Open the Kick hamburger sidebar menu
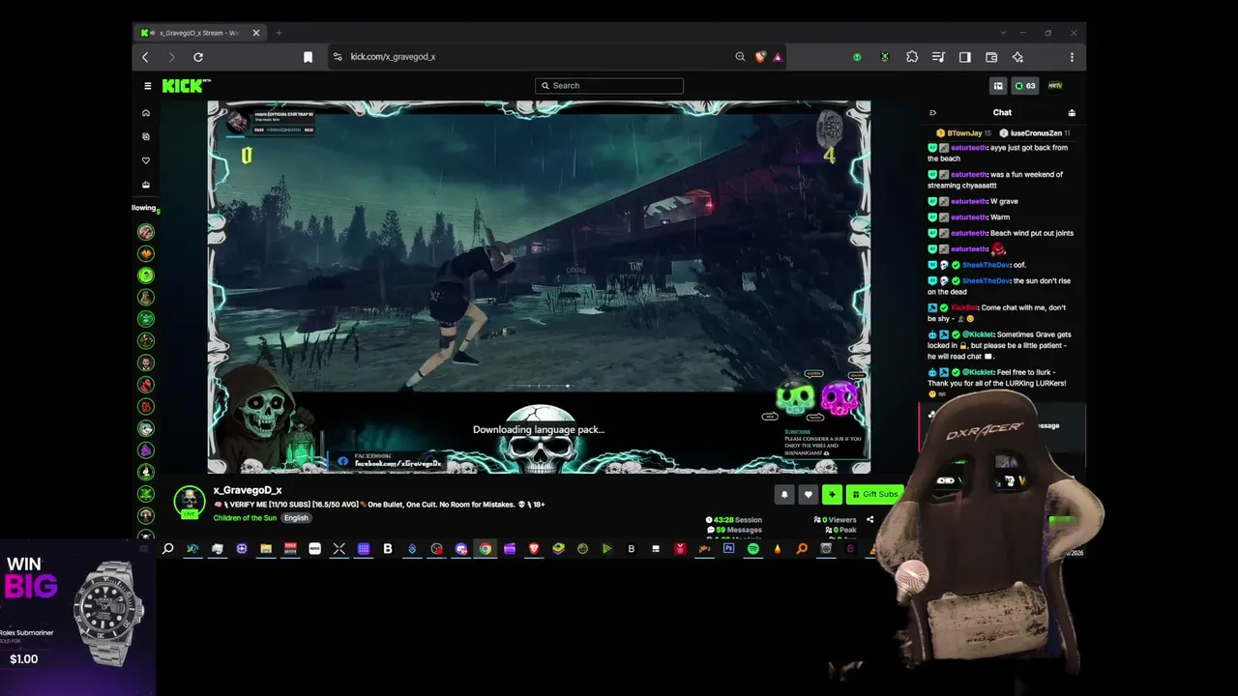 point(147,86)
